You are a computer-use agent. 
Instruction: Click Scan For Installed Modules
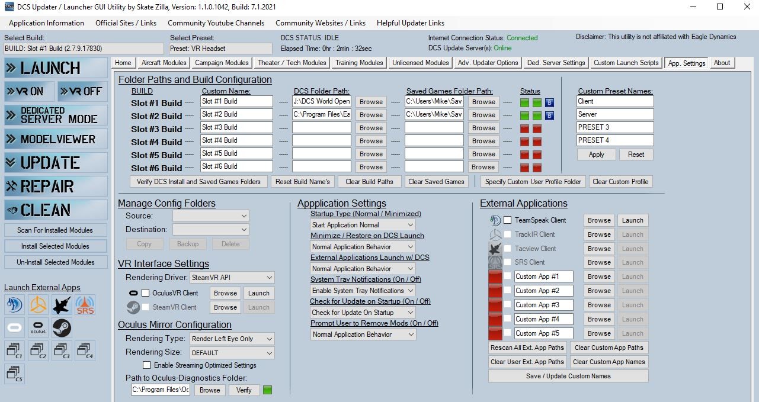55,230
